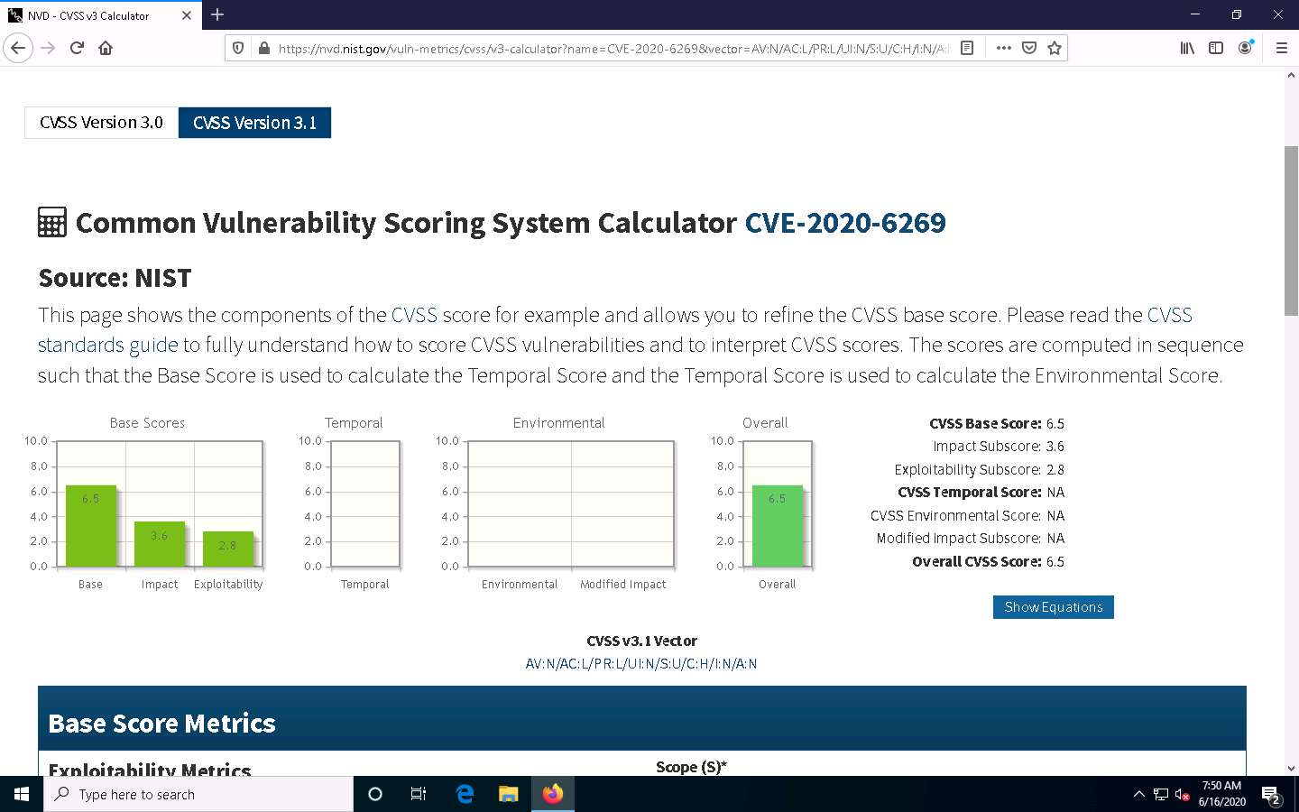The height and width of the screenshot is (812, 1299).
Task: Open the taskbar clock and date
Action: (x=1222, y=794)
